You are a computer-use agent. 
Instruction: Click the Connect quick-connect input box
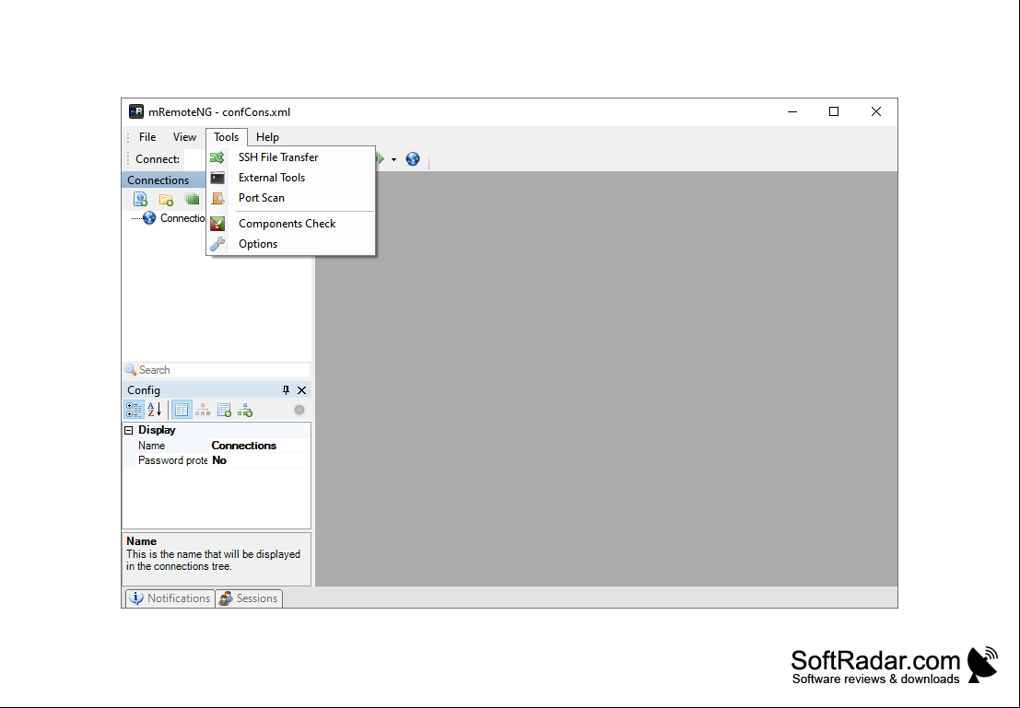pos(194,158)
